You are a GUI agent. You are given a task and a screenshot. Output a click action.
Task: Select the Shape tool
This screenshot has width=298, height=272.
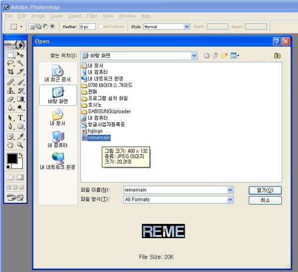coord(20,126)
